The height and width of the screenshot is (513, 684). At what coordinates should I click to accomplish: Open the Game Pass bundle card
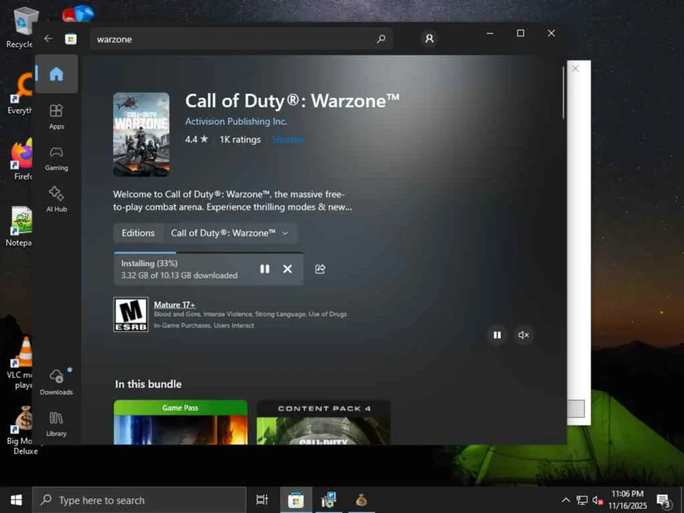click(180, 422)
